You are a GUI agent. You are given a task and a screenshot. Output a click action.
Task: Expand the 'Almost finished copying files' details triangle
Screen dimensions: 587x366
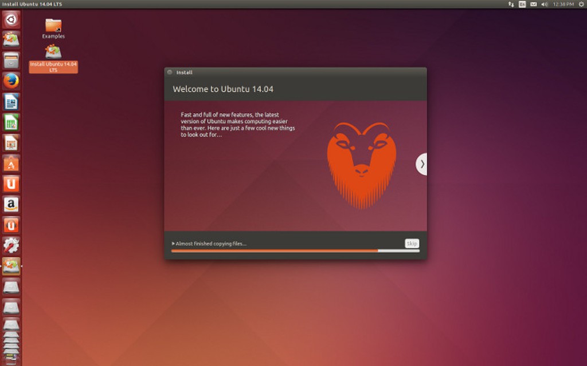coord(173,244)
